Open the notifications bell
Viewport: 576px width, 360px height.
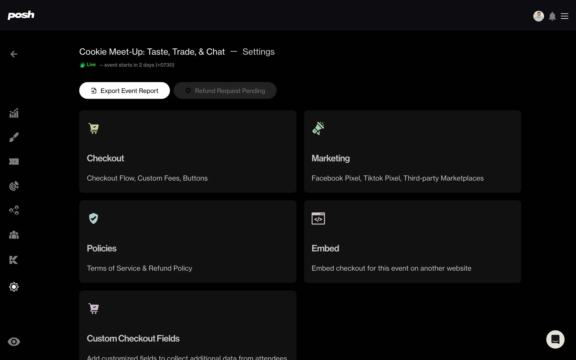(552, 16)
